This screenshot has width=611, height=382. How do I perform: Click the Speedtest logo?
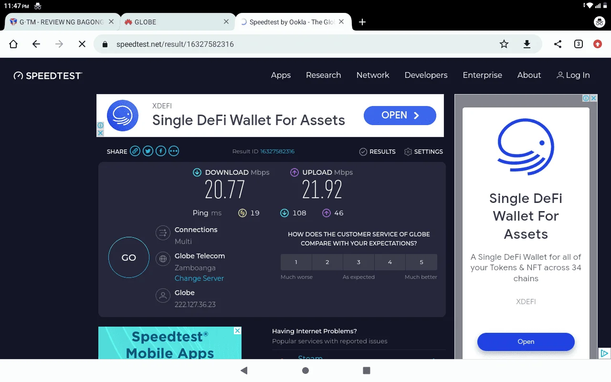(x=48, y=75)
